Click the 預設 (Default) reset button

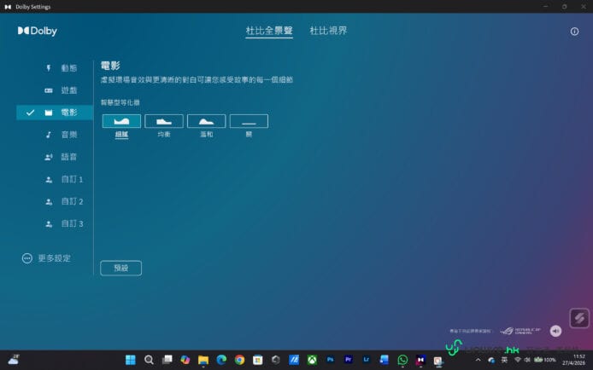click(x=121, y=269)
